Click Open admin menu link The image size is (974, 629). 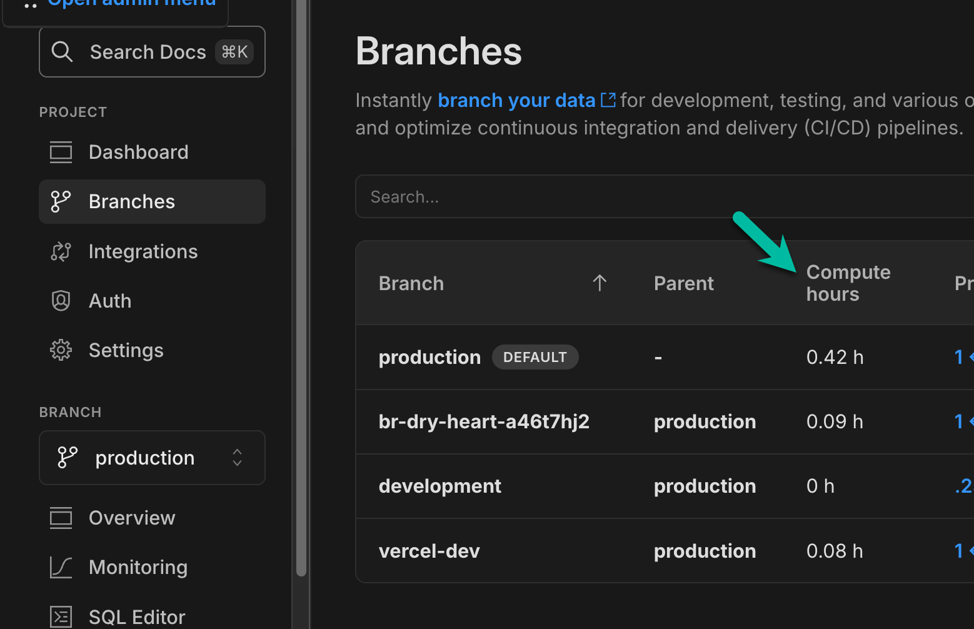132,3
